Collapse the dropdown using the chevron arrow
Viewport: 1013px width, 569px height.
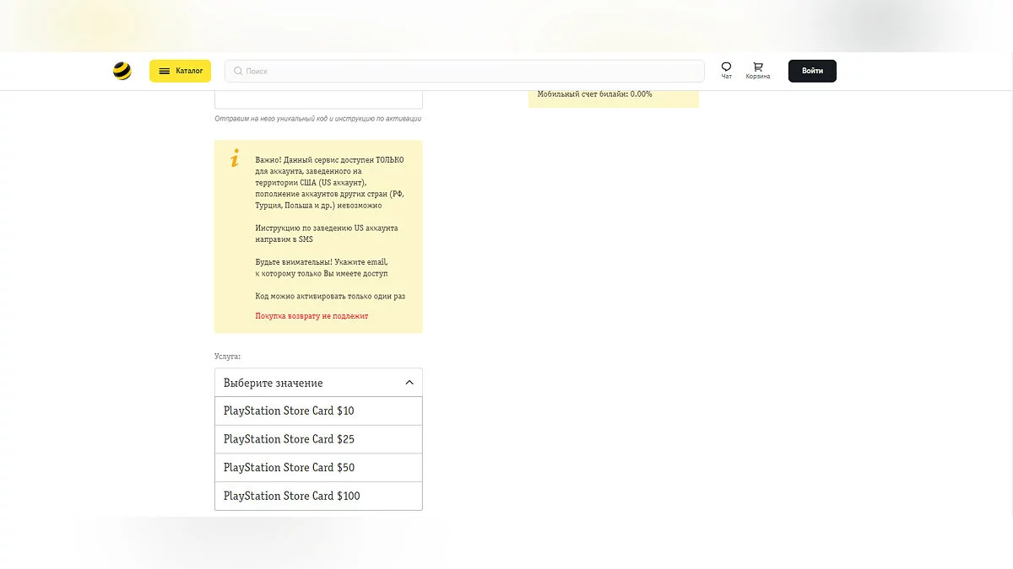tap(409, 383)
